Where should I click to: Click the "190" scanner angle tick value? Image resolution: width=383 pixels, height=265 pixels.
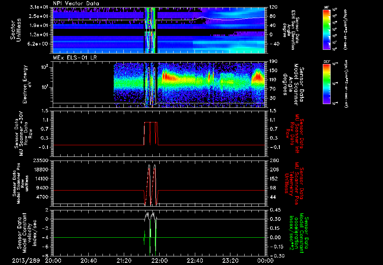click(x=273, y=61)
